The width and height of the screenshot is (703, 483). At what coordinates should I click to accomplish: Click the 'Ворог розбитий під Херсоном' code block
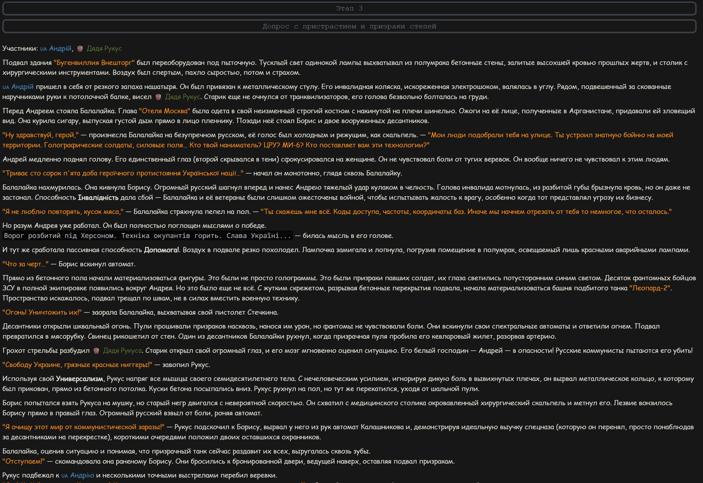pyautogui.click(x=148, y=236)
